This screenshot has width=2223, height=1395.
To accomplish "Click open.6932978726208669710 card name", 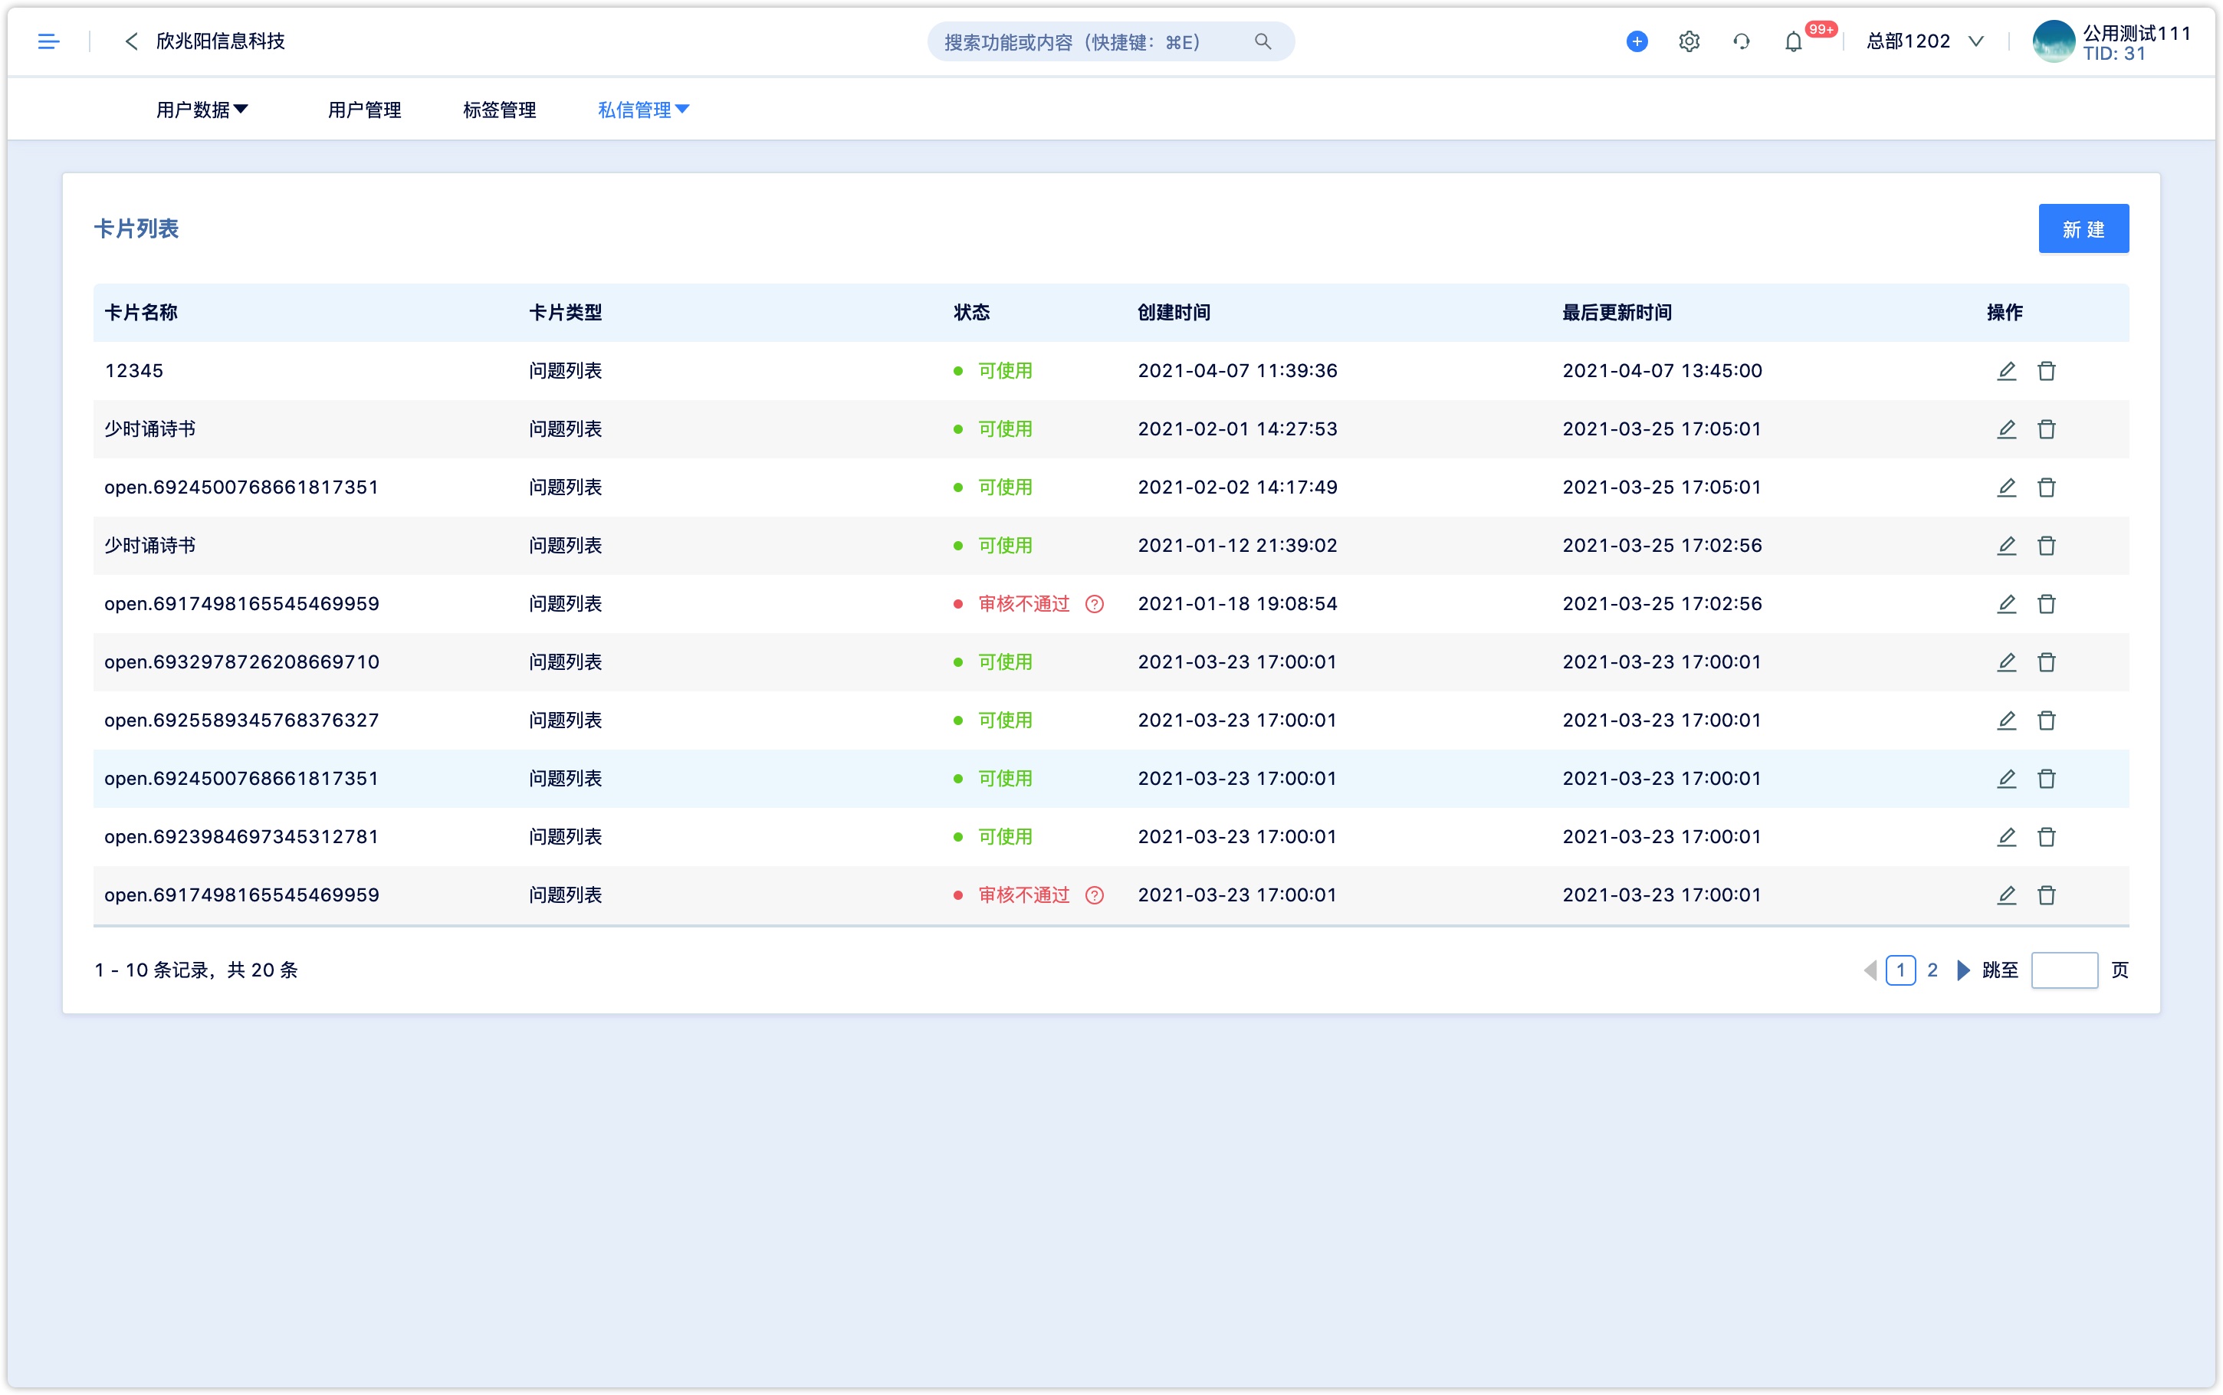I will tap(241, 662).
